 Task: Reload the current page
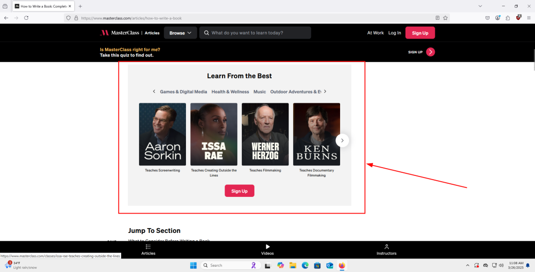point(26,18)
